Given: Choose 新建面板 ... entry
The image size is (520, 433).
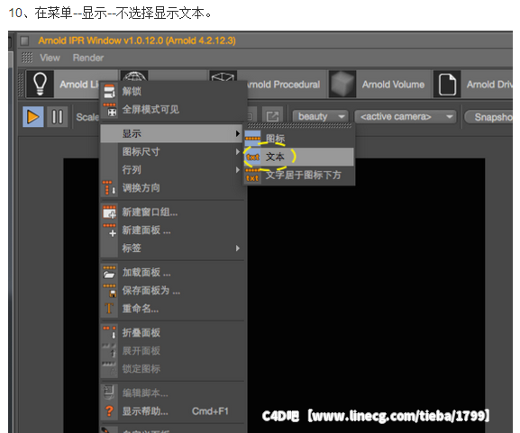Looking at the screenshot, I should [171, 230].
